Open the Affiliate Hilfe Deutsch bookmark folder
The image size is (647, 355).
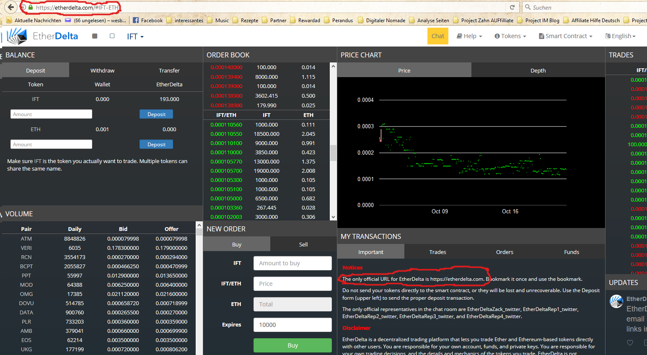pyautogui.click(x=591, y=20)
